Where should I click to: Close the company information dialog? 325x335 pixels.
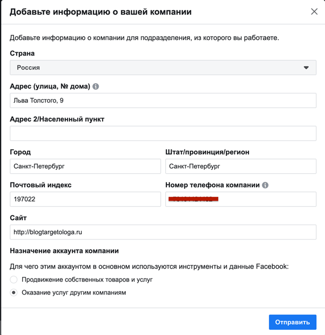point(314,11)
